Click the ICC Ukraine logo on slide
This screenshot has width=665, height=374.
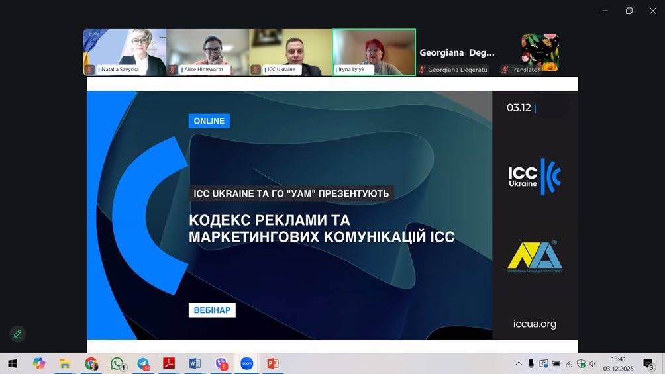[535, 177]
